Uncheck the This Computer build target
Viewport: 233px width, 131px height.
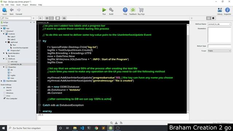(4, 99)
